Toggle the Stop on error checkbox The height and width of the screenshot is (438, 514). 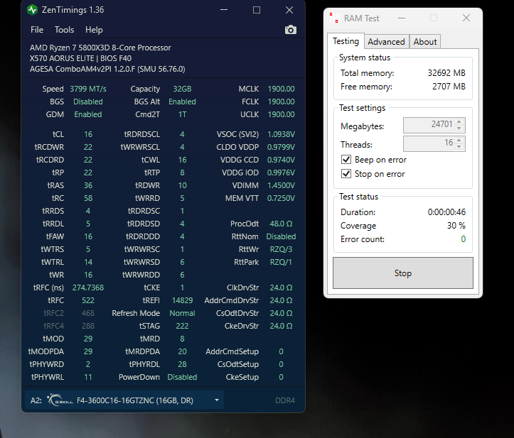click(346, 173)
